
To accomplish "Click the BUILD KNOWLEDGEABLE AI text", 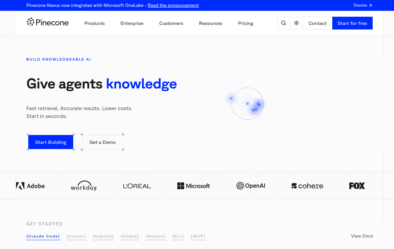I will pyautogui.click(x=58, y=59).
